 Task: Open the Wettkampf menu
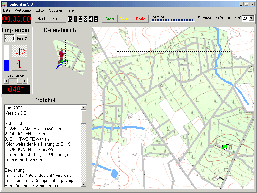[23, 10]
